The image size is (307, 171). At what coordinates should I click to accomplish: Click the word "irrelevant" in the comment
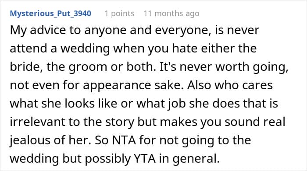pos(37,122)
